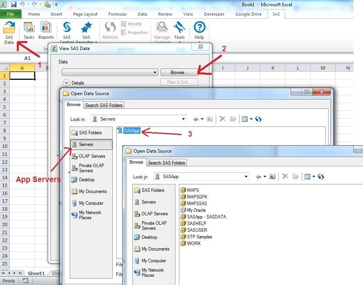363x285 pixels.
Task: Select the SASApp server item
Action: pyautogui.click(x=129, y=131)
